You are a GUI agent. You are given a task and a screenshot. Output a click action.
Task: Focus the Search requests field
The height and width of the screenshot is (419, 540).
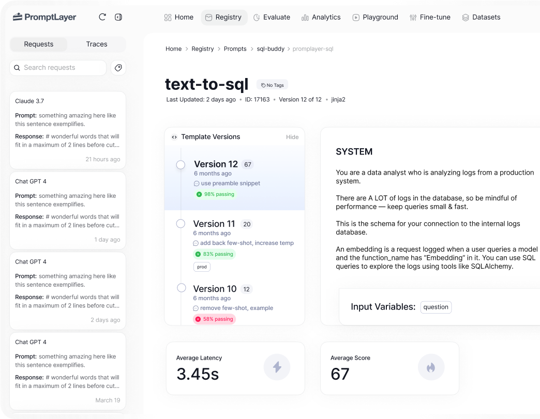[x=58, y=68]
